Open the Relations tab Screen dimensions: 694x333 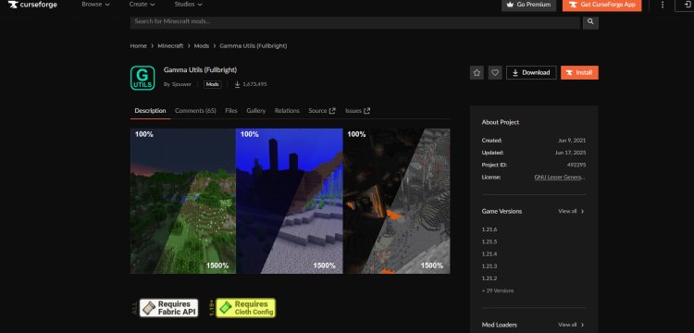tap(287, 111)
